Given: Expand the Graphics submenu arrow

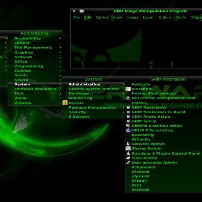Looking at the screenshot, I should [60, 53].
